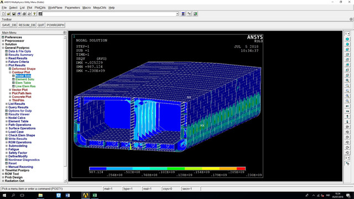
Task: Click the Fit View zoom icon
Action: pos(347,80)
